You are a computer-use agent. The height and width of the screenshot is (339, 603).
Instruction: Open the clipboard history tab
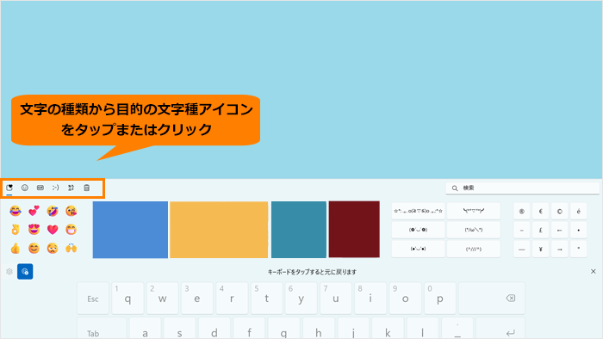click(86, 188)
